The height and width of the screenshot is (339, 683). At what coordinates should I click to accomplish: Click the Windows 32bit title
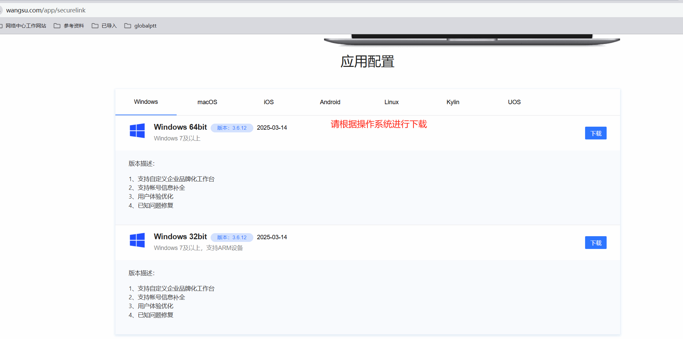coord(180,237)
